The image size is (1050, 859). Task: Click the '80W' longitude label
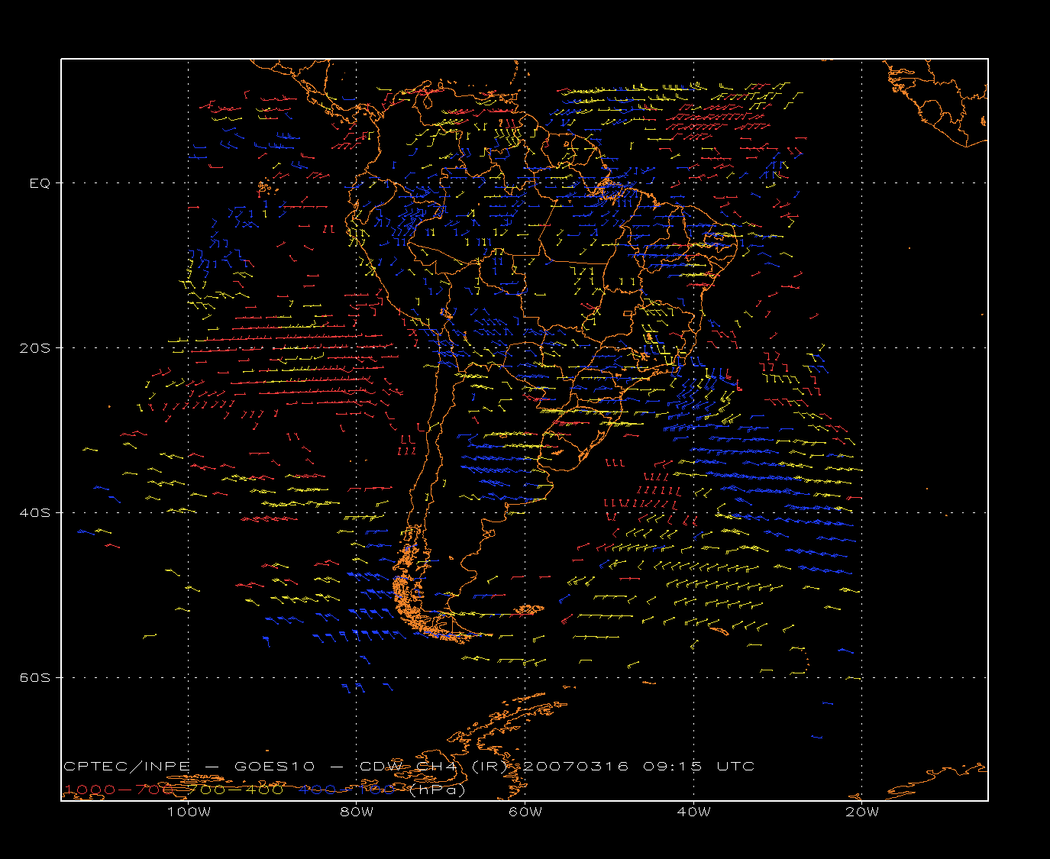tap(357, 812)
